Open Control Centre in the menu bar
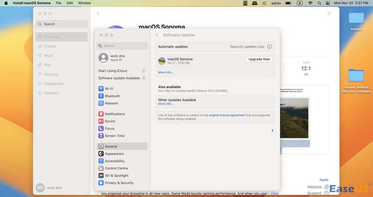373x197 pixels. [x=328, y=3]
